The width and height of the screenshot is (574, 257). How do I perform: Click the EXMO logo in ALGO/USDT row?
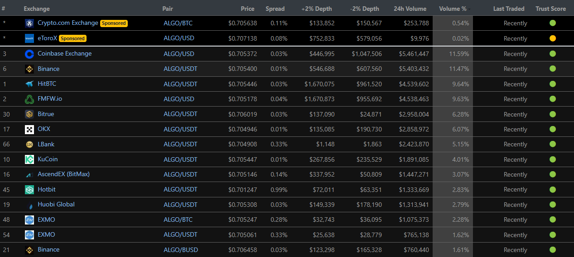point(29,234)
